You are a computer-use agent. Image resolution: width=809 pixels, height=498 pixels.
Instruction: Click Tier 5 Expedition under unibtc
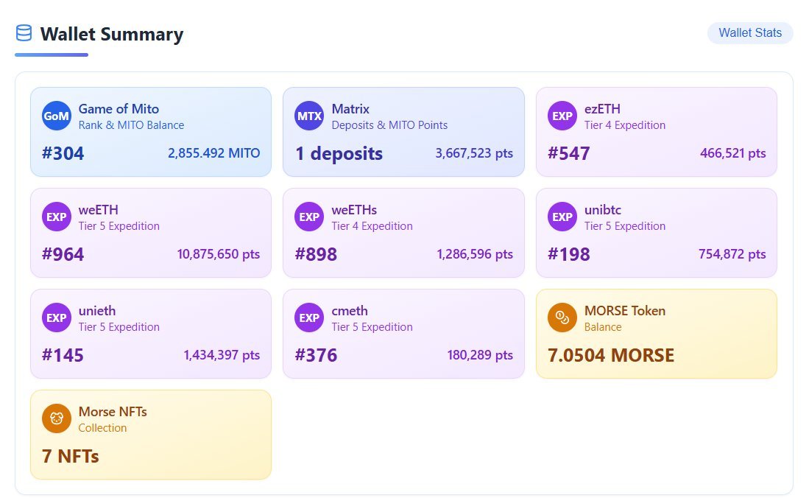tap(625, 225)
